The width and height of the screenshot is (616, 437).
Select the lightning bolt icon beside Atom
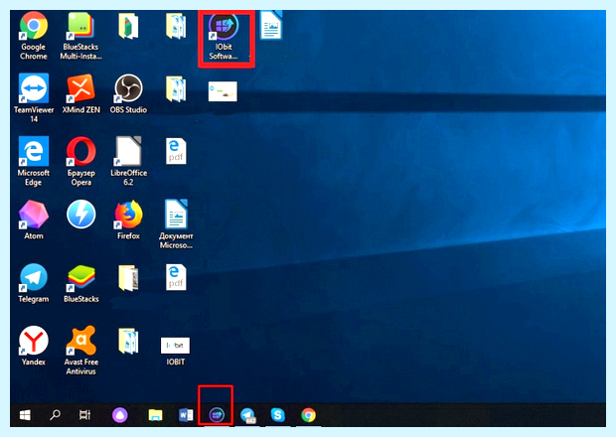click(x=80, y=215)
